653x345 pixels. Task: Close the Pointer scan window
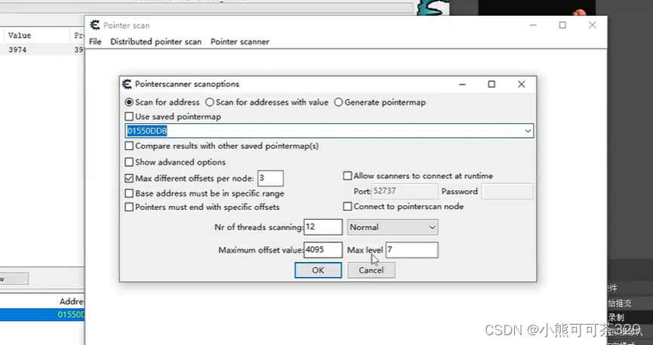pos(592,25)
